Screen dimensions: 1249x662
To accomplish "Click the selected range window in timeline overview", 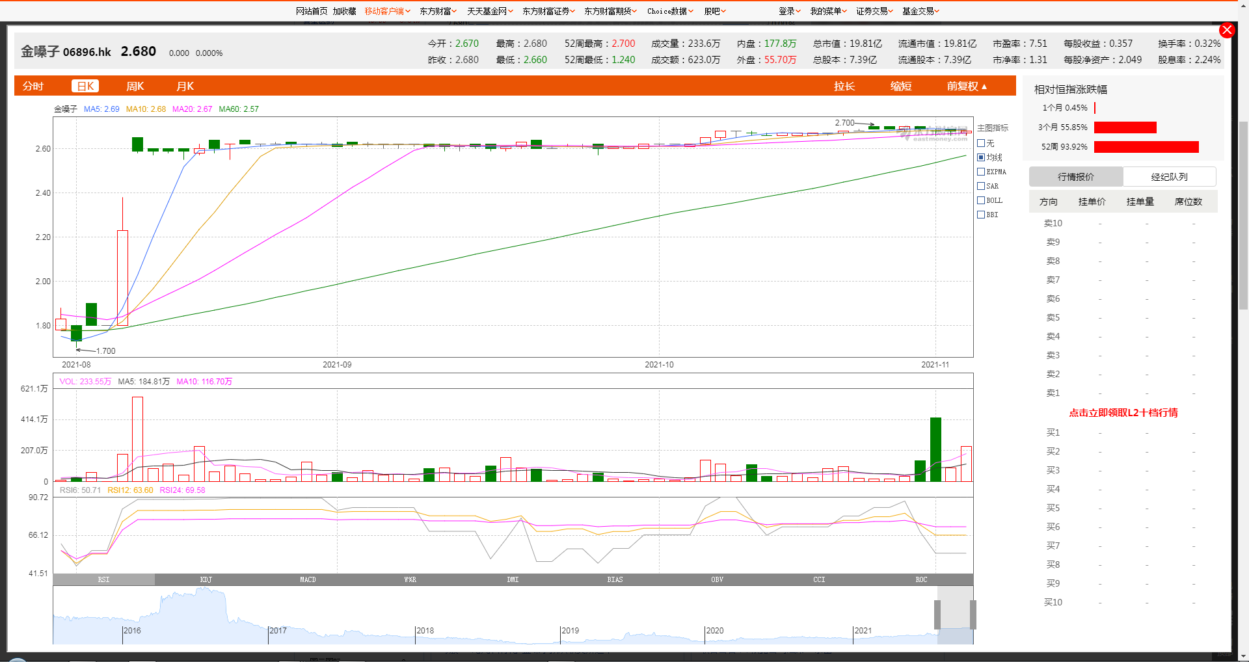I will pyautogui.click(x=955, y=615).
